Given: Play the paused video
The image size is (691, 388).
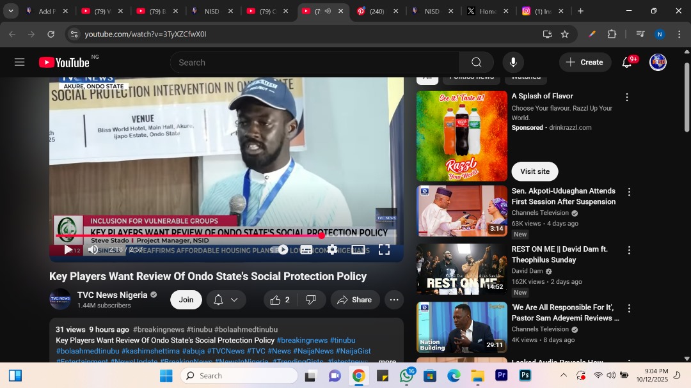Looking at the screenshot, I should 68,250.
